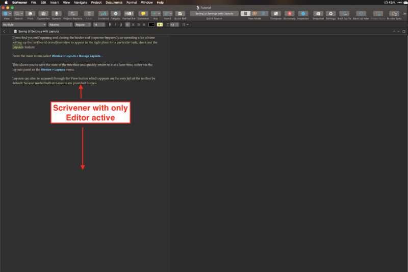The width and height of the screenshot is (408, 272).
Task: Open the font size combo box
Action: click(x=99, y=24)
